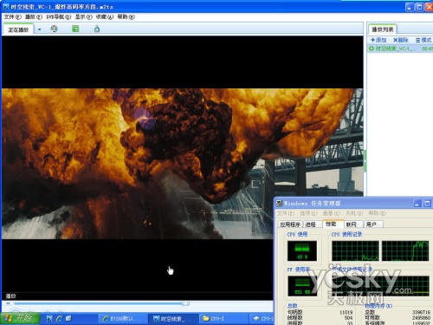433x325 pixels.
Task: Click the media player title bar icon
Action: click(x=6, y=6)
